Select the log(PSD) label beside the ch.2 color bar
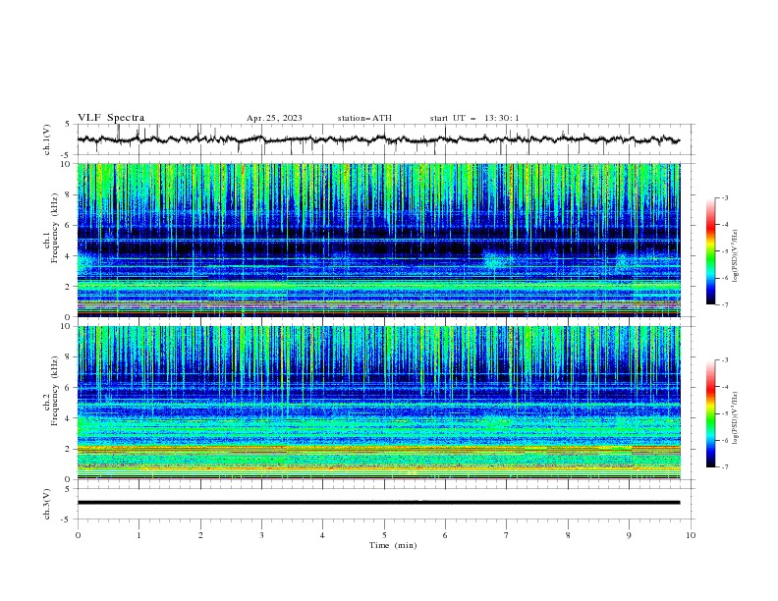Screen dimensions: 778x601 736,418
